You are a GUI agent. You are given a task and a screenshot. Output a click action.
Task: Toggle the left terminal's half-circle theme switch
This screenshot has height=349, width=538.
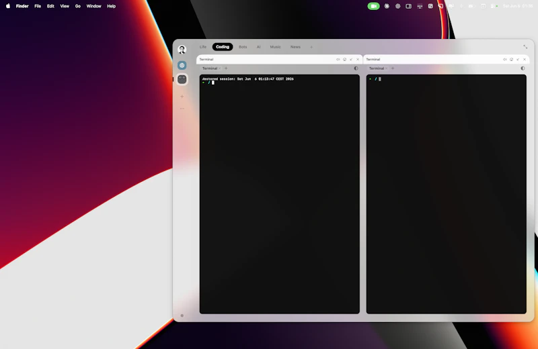[x=356, y=68]
